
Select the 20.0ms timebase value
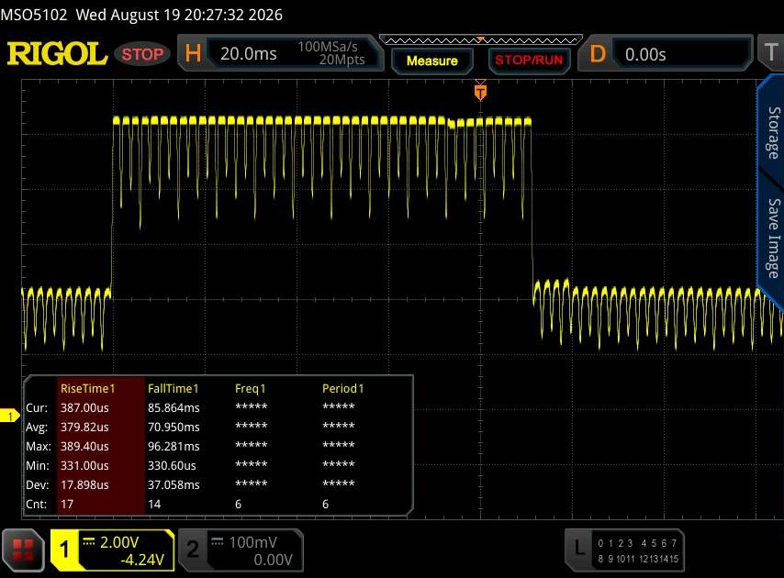tap(249, 53)
